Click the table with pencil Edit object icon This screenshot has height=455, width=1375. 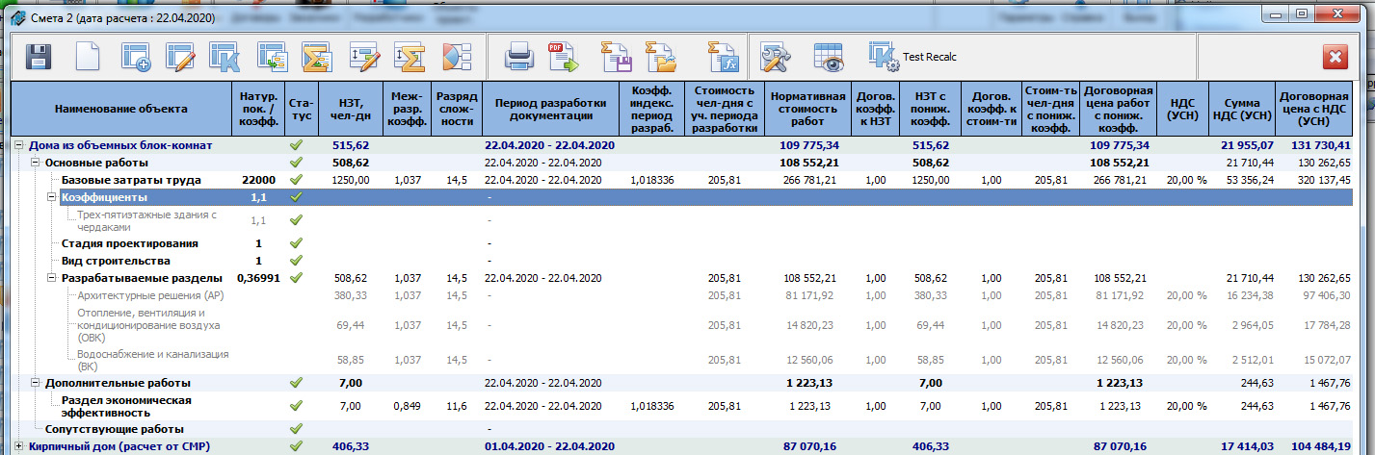pyautogui.click(x=179, y=57)
